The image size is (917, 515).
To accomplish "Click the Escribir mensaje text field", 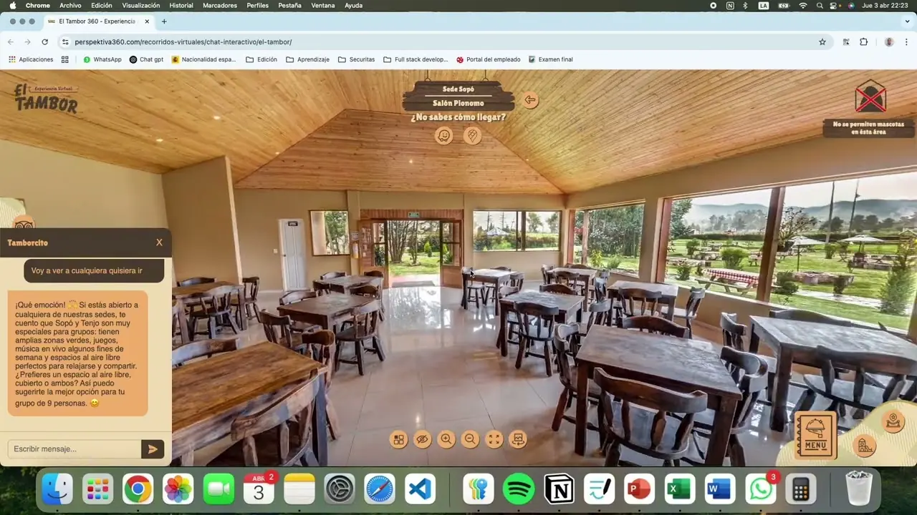I will [75, 449].
